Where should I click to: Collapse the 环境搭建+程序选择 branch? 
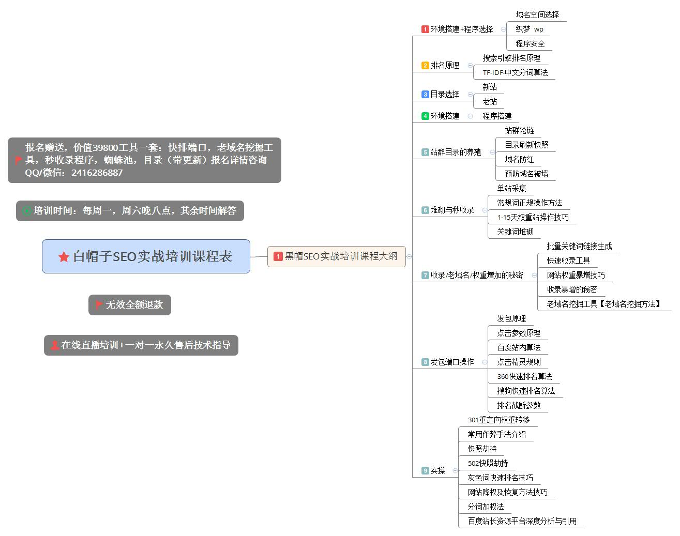[503, 29]
